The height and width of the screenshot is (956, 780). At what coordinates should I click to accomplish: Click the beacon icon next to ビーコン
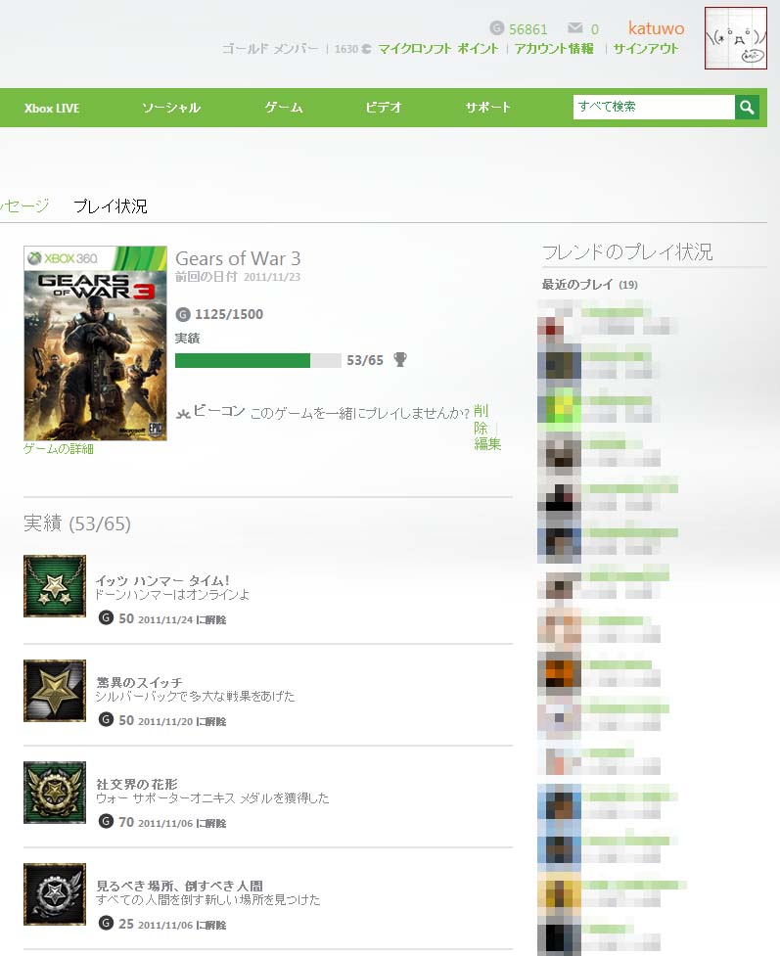[x=183, y=413]
